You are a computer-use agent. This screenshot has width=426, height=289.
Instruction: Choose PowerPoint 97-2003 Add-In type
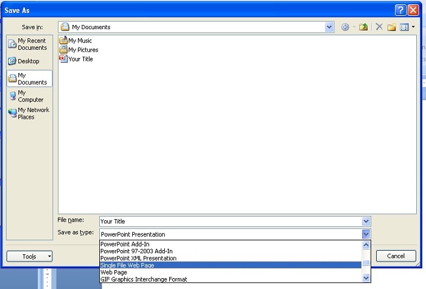pos(231,251)
